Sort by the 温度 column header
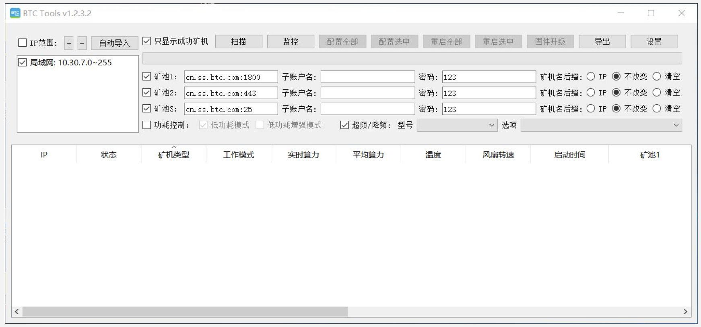Image resolution: width=701 pixels, height=327 pixels. pyautogui.click(x=433, y=155)
